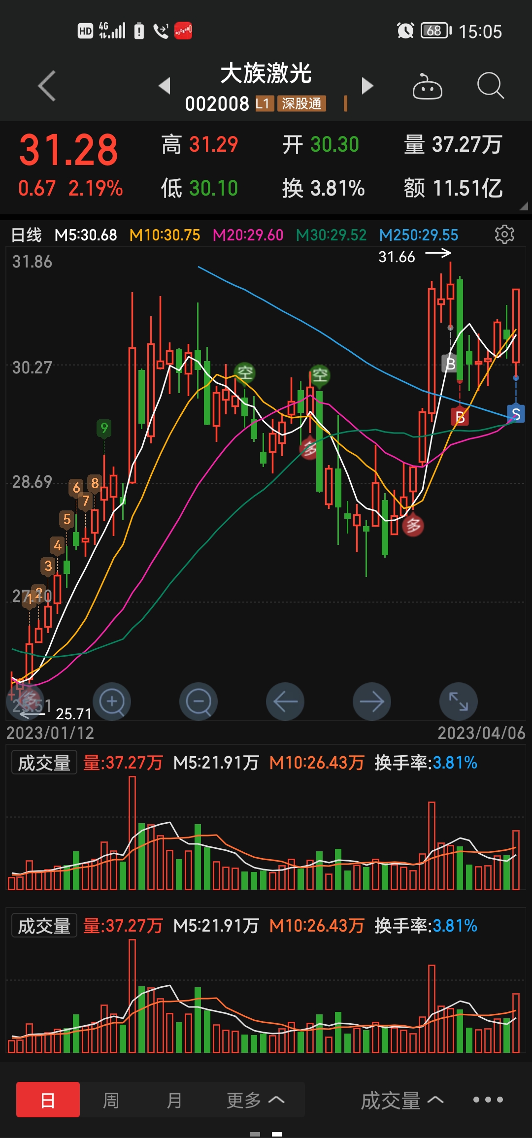Tap the M250:29.55 moving average label
The image size is (532, 1138).
419,235
